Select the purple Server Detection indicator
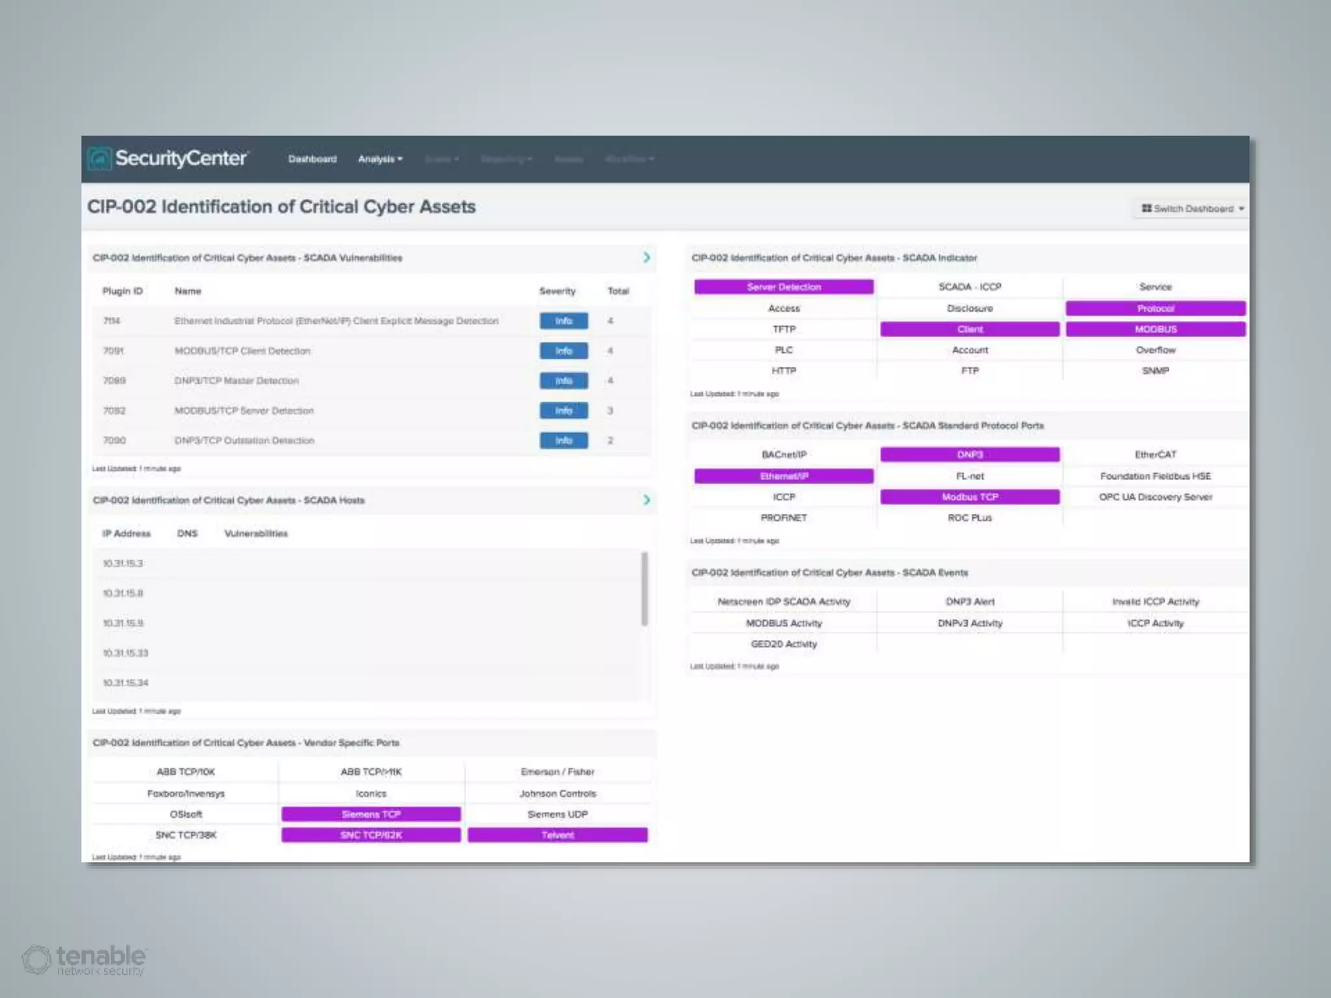Image resolution: width=1331 pixels, height=998 pixels. 783,287
